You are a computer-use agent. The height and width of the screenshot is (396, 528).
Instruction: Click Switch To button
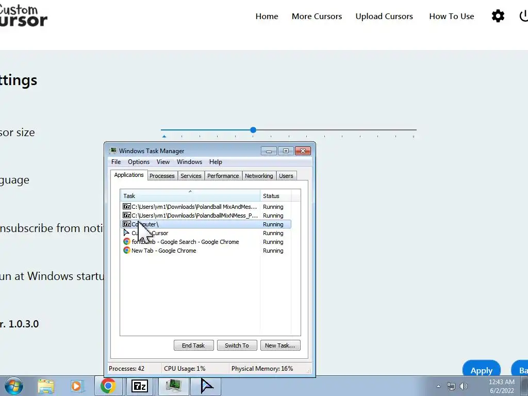tap(237, 345)
